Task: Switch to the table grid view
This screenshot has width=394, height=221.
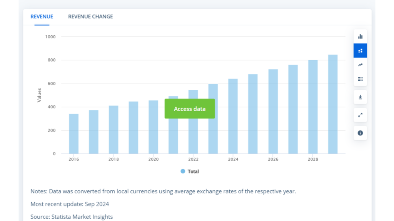Action: coord(360,79)
